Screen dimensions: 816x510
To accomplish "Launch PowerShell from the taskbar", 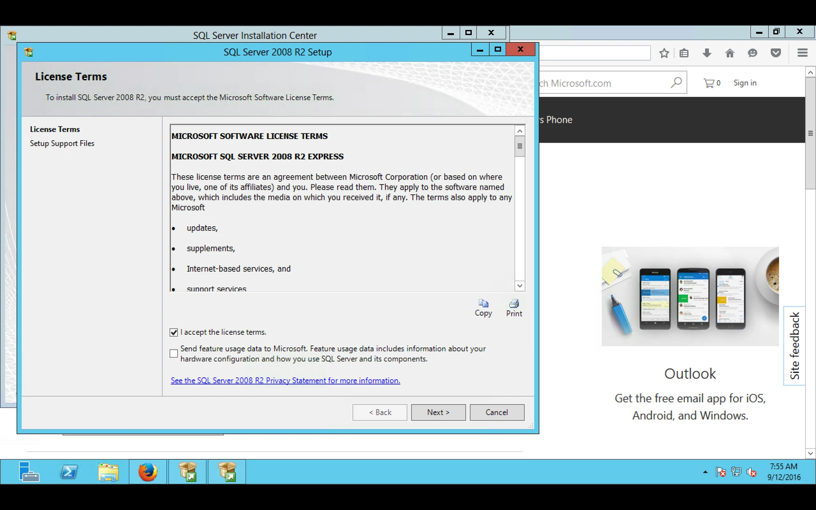I will [69, 472].
